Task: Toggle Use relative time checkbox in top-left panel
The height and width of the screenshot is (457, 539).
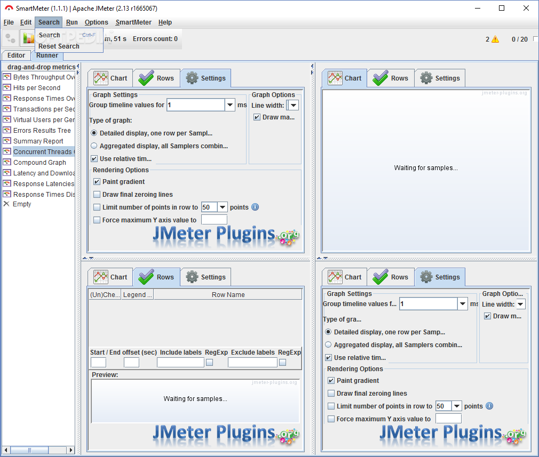Action: pyautogui.click(x=94, y=159)
